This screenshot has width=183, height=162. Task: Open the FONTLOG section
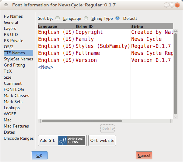tap(13, 89)
